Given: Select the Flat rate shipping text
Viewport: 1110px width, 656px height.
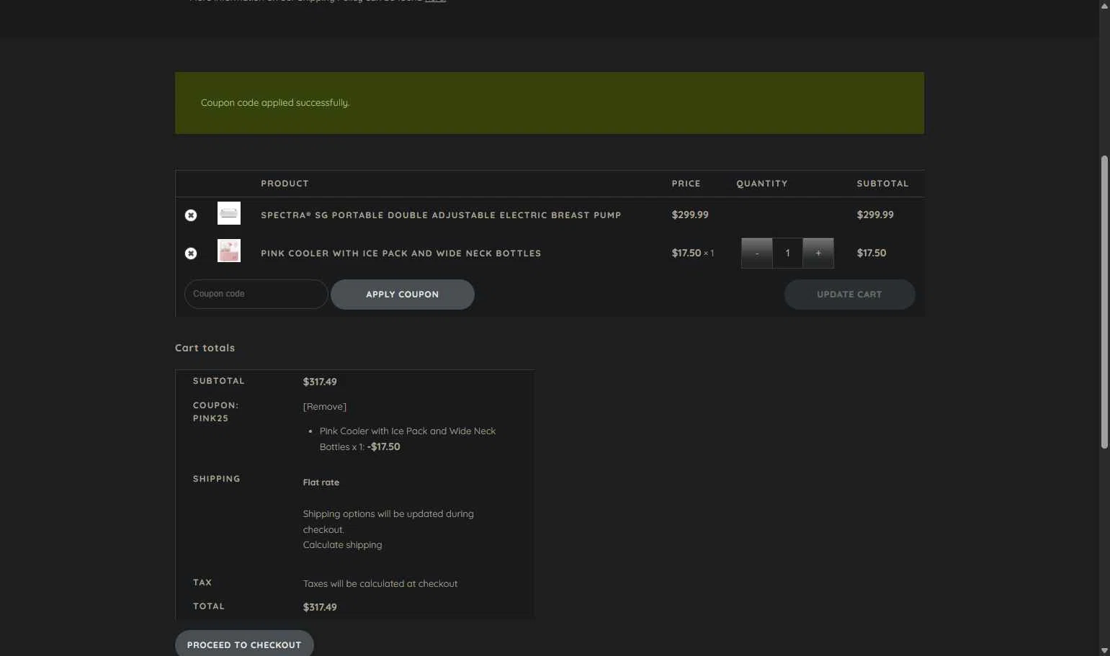Looking at the screenshot, I should tap(321, 482).
